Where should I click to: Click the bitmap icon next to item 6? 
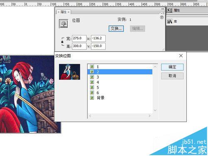pos(92,92)
